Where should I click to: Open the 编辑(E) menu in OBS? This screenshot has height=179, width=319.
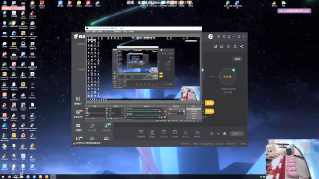tap(94, 32)
